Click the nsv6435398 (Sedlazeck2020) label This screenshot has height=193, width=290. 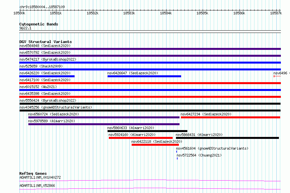pos(45,94)
